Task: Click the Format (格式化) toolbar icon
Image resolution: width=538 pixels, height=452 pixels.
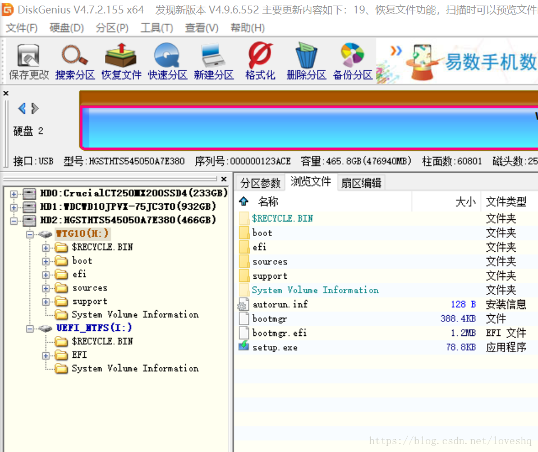Action: [x=260, y=61]
